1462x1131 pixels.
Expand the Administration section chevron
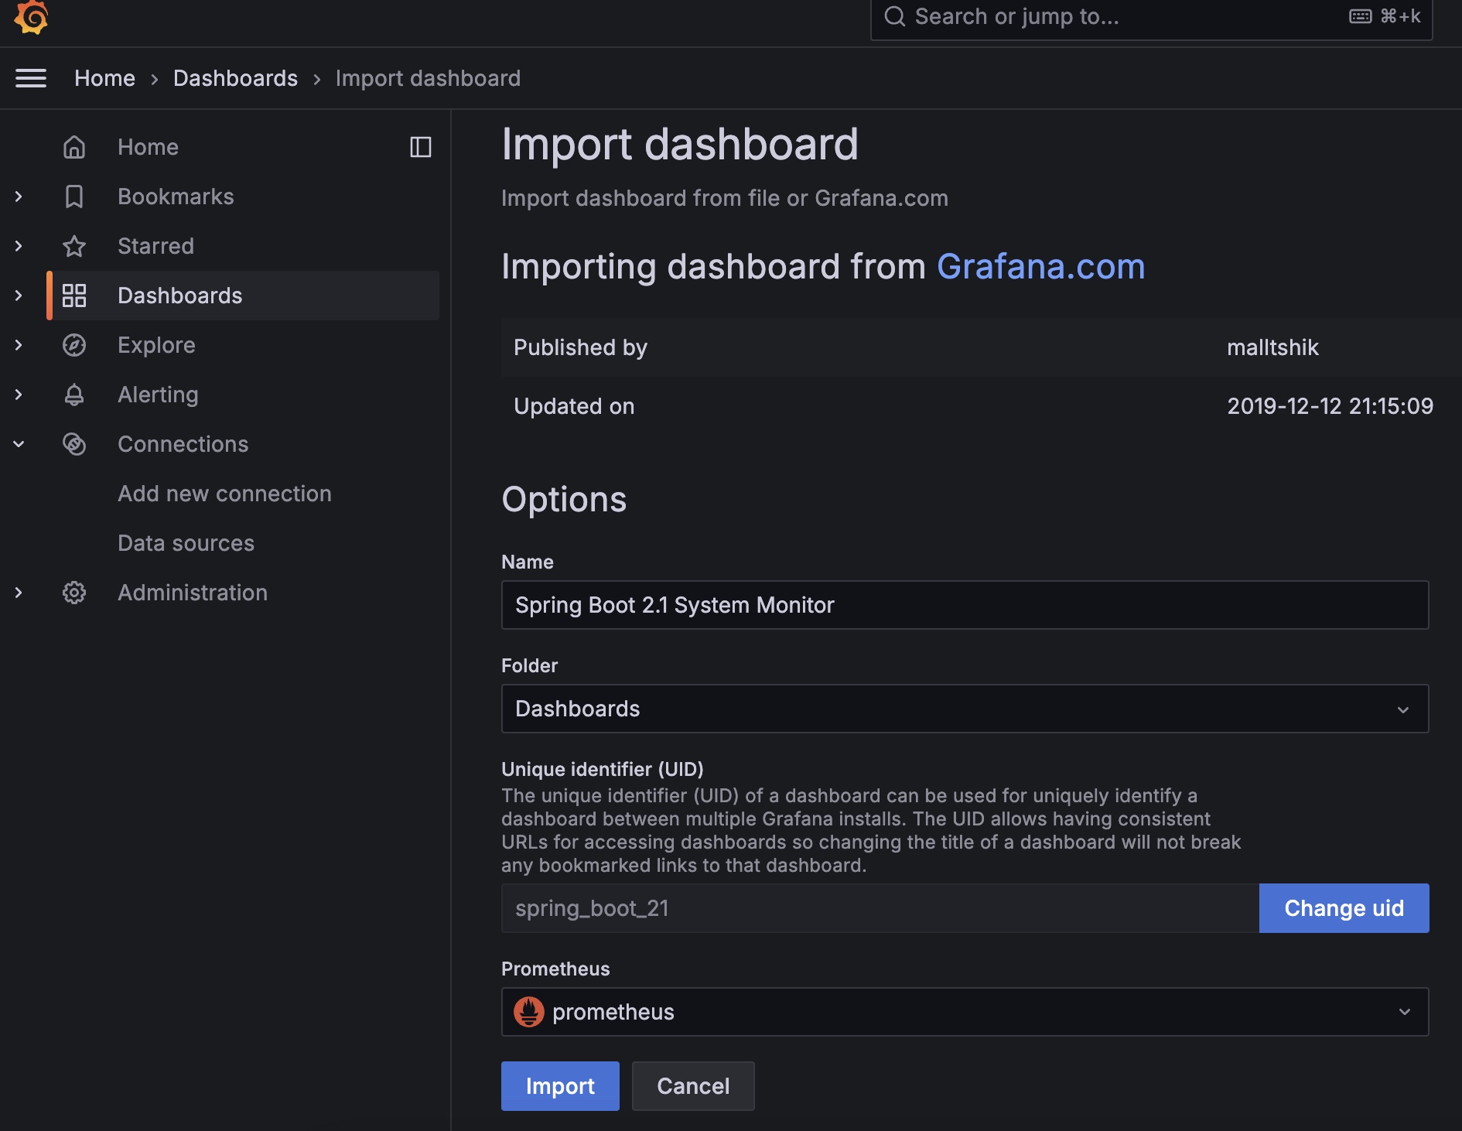(x=19, y=593)
